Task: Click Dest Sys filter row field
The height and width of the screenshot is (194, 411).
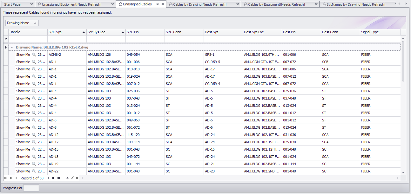Action: coord(223,39)
